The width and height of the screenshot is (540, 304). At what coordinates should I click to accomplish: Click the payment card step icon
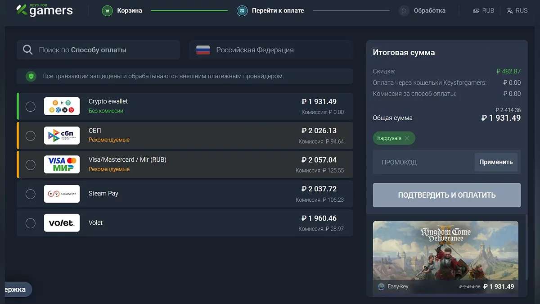click(x=242, y=11)
